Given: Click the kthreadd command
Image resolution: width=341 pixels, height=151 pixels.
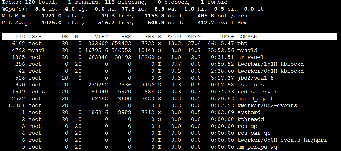Looking at the screenshot, I should coord(251,119).
